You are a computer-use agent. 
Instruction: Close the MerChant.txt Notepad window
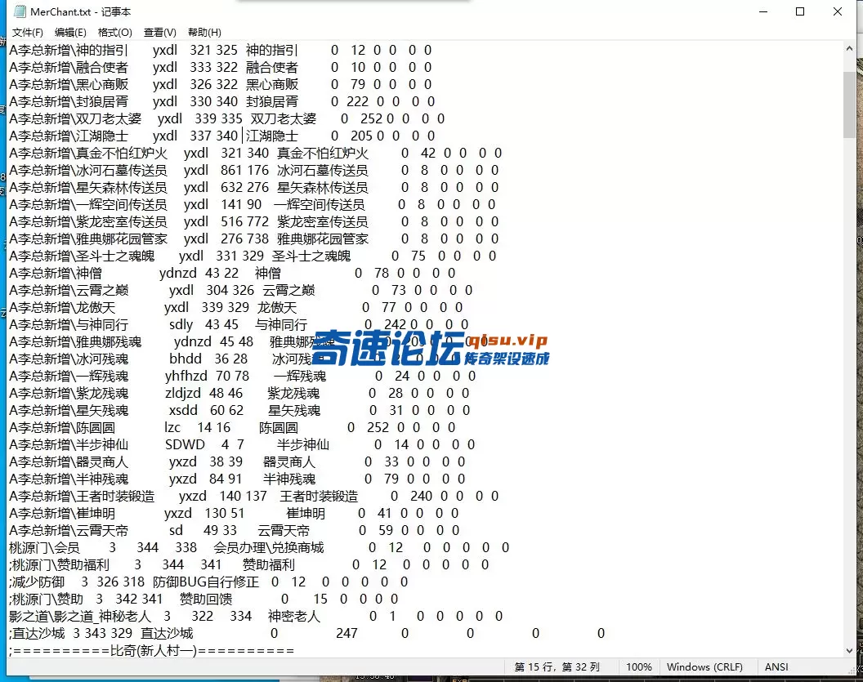tap(837, 11)
